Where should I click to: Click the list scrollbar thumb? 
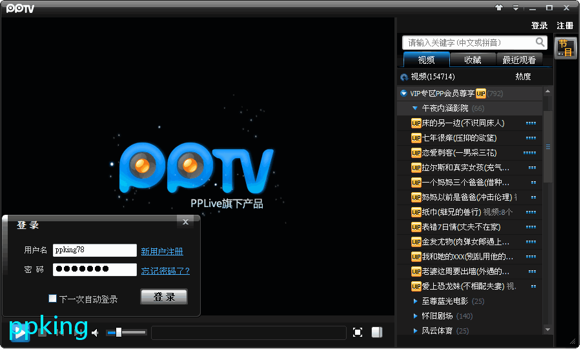coord(547,146)
